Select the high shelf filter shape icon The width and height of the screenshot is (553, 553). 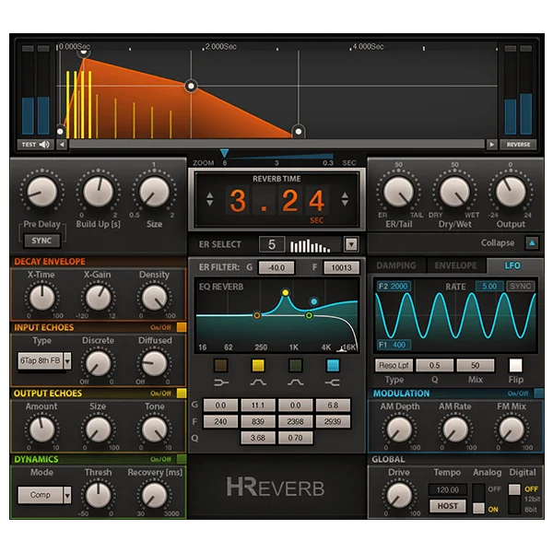point(333,382)
